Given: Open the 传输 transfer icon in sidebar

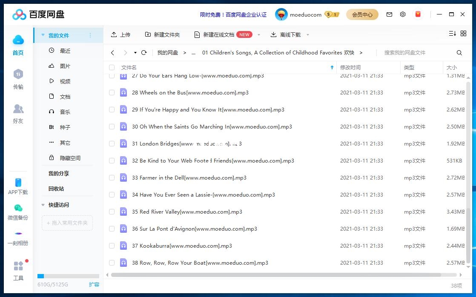Looking at the screenshot, I should click(18, 75).
